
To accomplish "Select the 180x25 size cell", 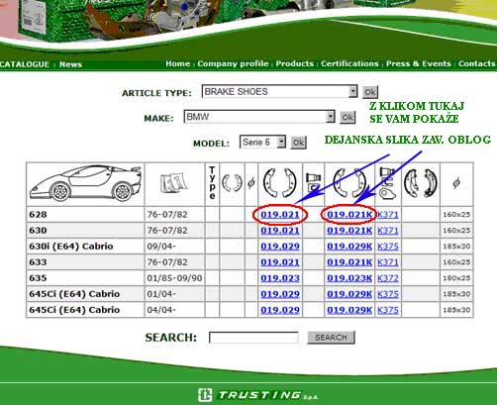I will point(456,278).
